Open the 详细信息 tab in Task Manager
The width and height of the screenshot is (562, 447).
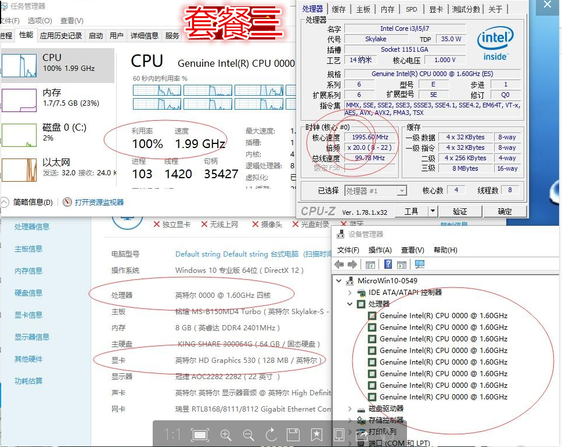(145, 35)
